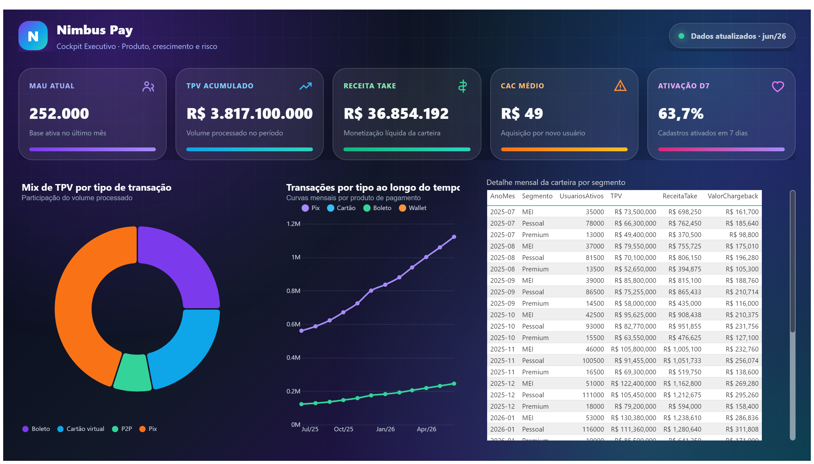Select P2P in the donut chart legend
The height and width of the screenshot is (464, 814).
pyautogui.click(x=122, y=429)
